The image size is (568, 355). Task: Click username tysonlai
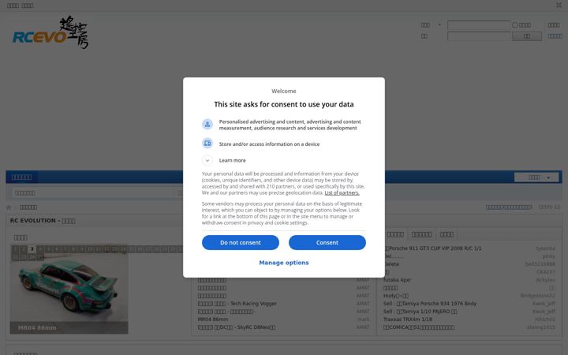546,248
